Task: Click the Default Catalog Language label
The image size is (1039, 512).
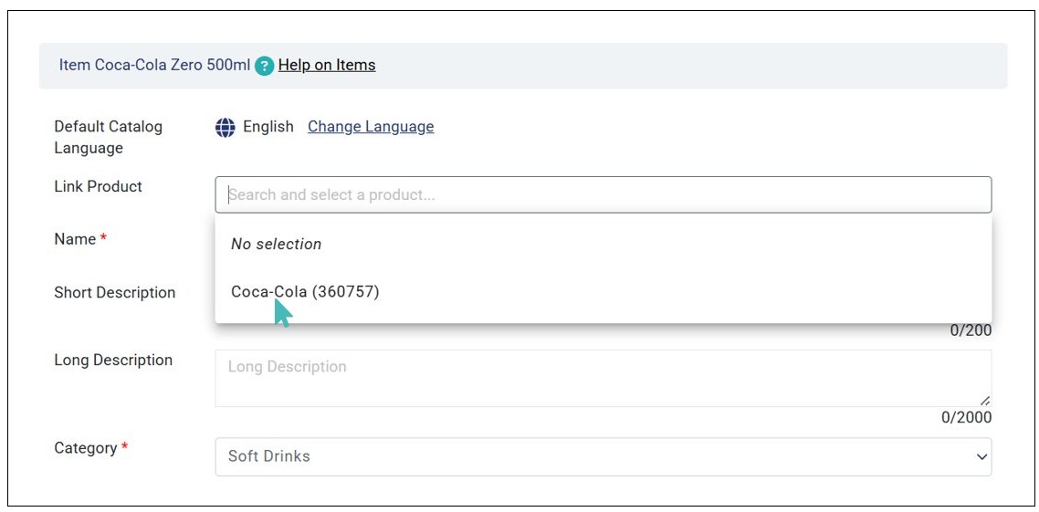Action: (x=108, y=137)
